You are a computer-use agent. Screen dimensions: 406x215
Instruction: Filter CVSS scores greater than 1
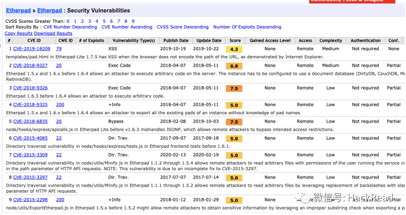point(75,21)
